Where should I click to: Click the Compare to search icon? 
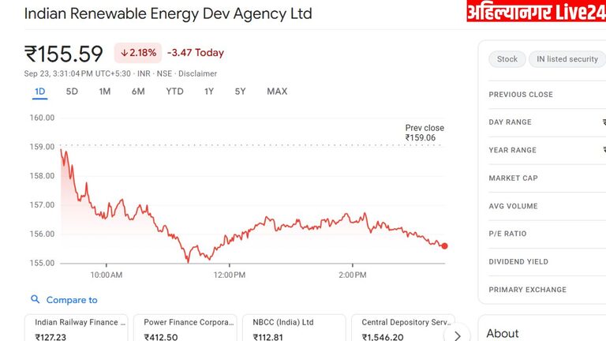(x=36, y=300)
